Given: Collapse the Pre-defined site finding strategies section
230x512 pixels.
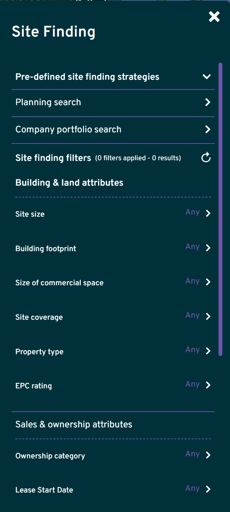Looking at the screenshot, I should tap(206, 77).
